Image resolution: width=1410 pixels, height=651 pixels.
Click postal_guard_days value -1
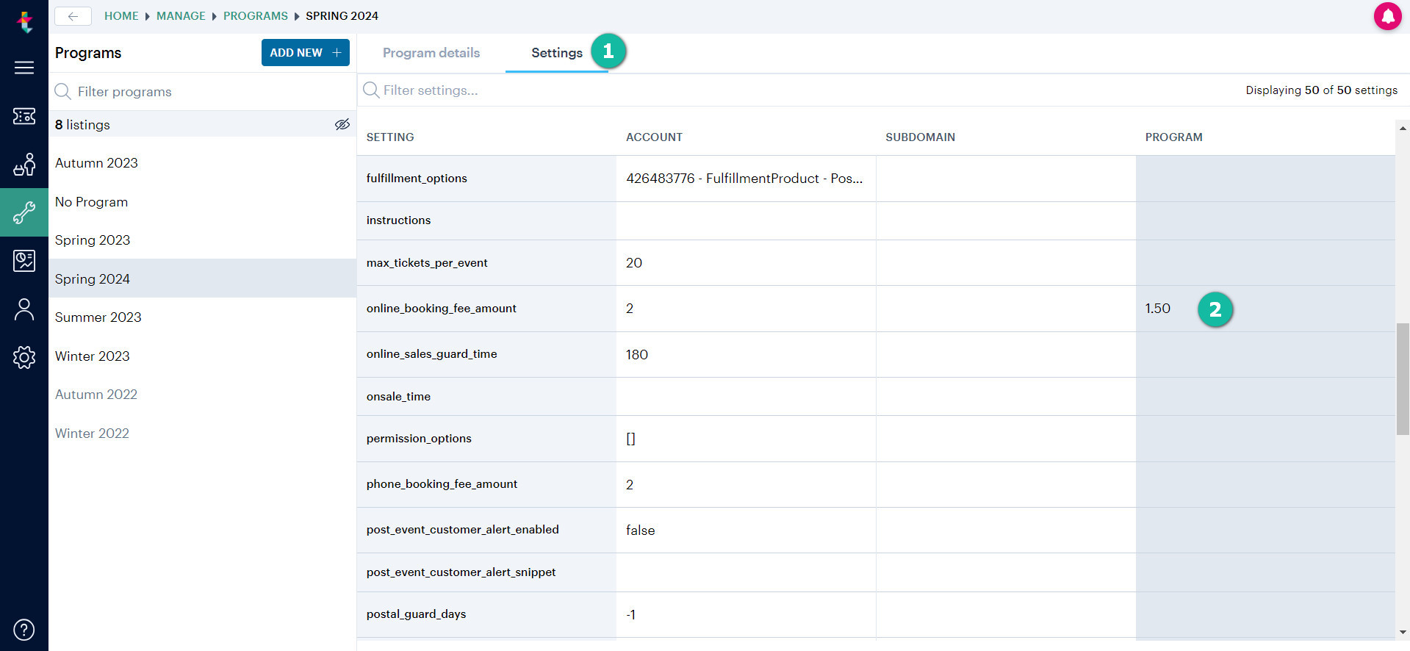[x=631, y=614]
